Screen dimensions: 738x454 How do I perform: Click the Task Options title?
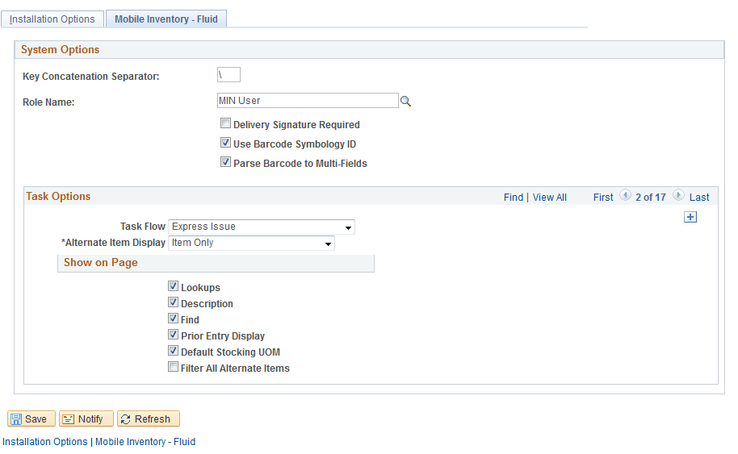click(x=58, y=197)
